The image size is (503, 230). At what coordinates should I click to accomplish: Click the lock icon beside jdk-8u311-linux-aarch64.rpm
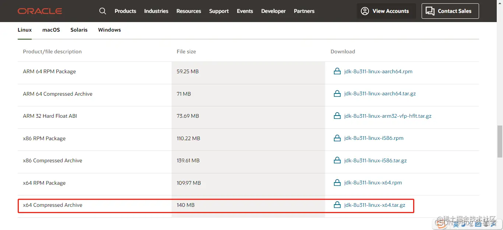click(337, 71)
